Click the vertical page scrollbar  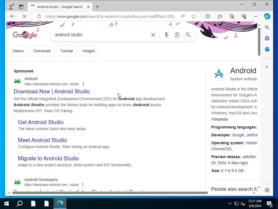click(259, 42)
